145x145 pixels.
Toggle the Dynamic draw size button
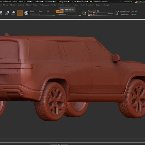click(x=110, y=14)
